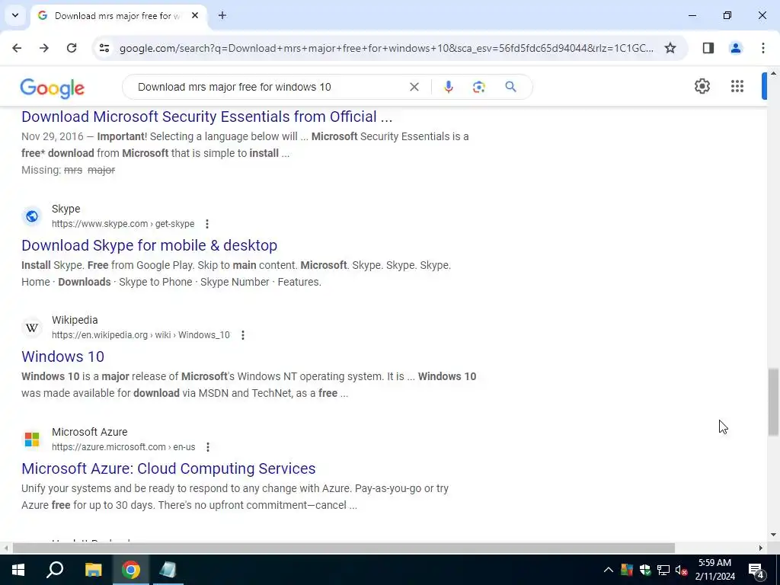Bookmark this page with star icon
The width and height of the screenshot is (780, 585).
pyautogui.click(x=670, y=48)
